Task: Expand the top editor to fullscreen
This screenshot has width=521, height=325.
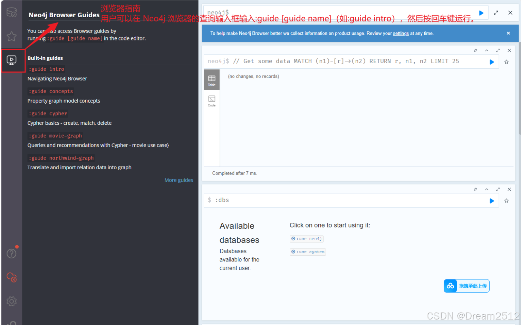Action: pos(496,13)
